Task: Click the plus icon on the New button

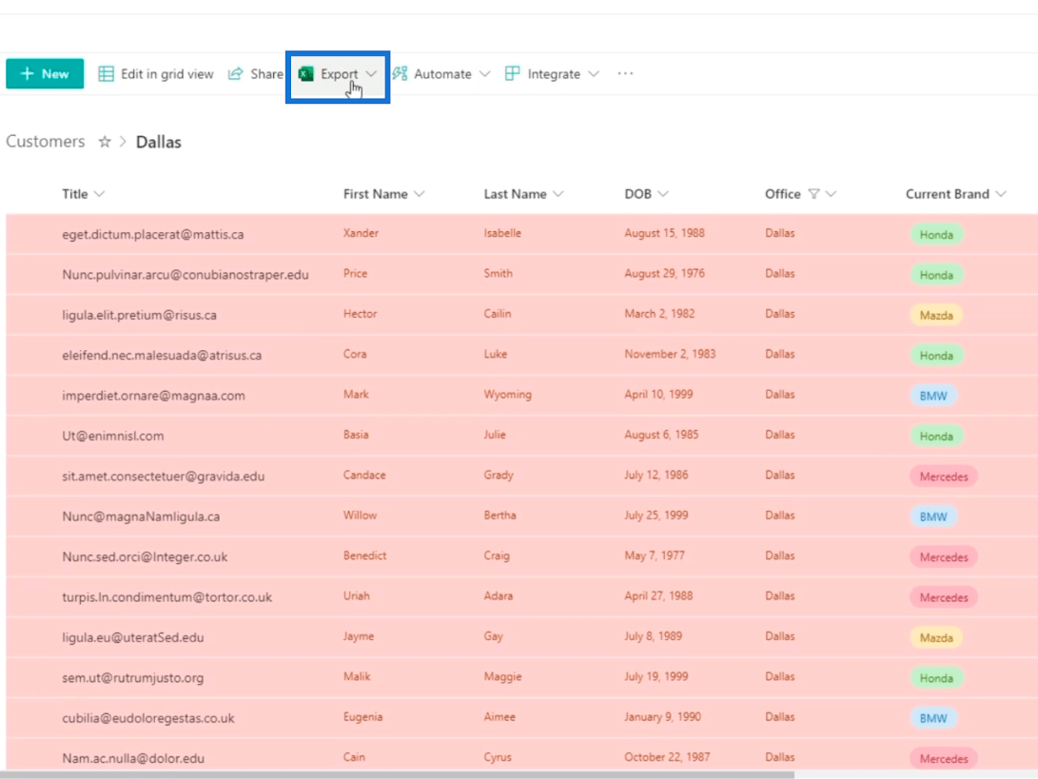Action: (x=28, y=73)
